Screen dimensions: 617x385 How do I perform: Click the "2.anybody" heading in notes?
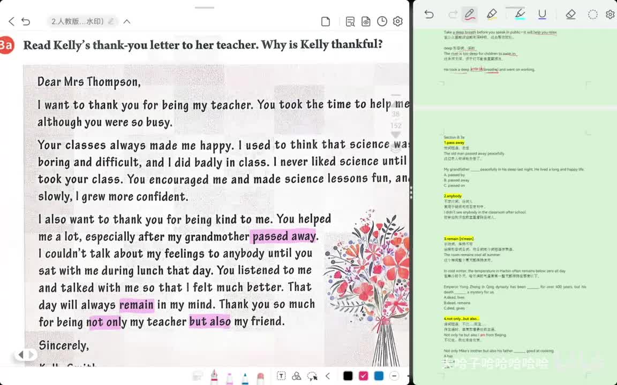click(x=453, y=196)
